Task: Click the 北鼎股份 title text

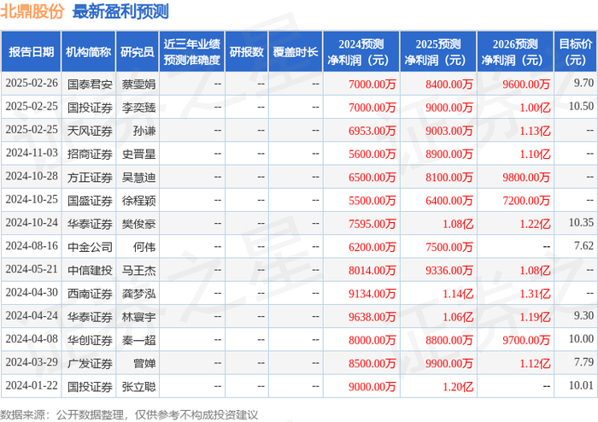Action: pos(32,12)
